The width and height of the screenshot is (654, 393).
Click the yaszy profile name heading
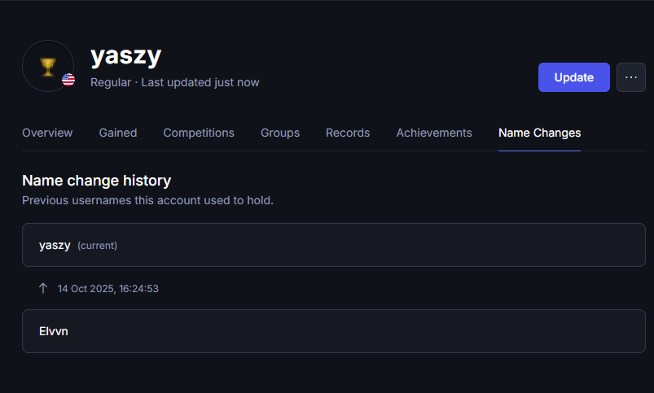click(126, 55)
